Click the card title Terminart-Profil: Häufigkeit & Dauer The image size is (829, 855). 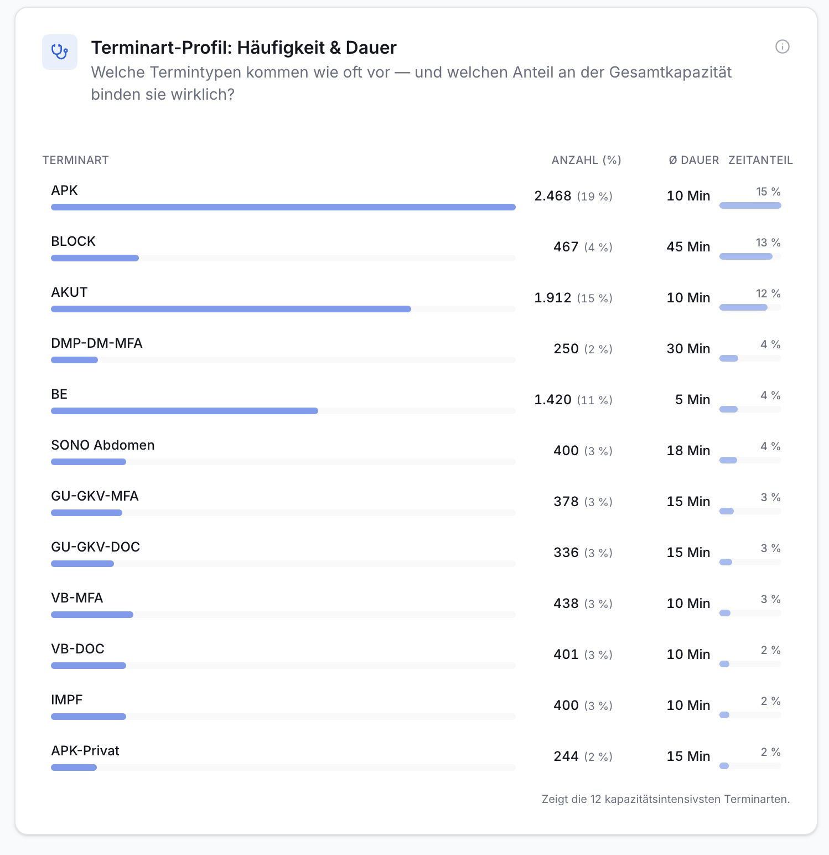tap(244, 48)
